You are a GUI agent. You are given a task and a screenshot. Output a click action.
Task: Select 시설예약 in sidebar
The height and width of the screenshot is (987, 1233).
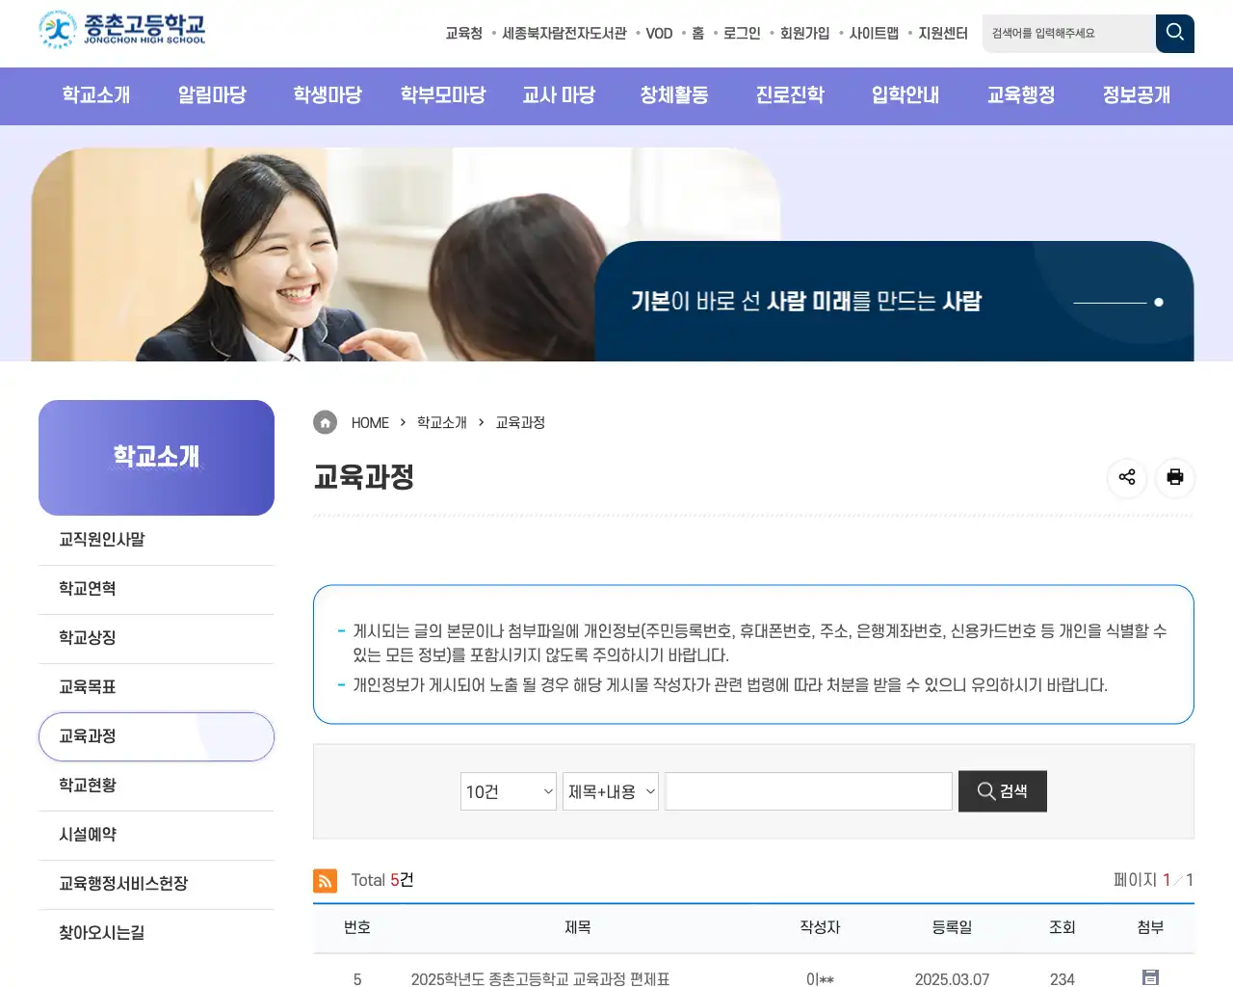click(156, 835)
